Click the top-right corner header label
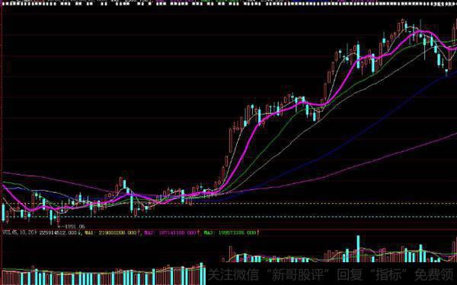 (x=446, y=4)
